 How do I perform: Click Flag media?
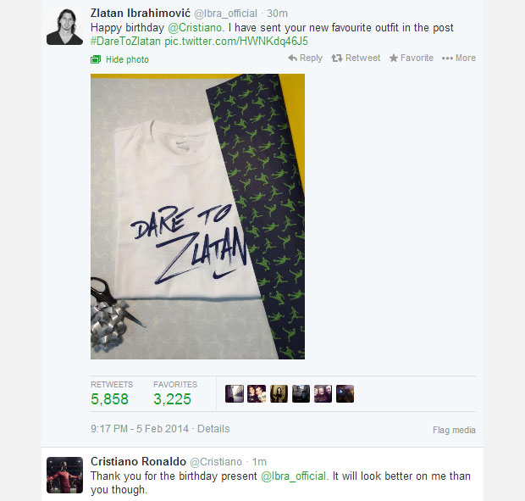pos(454,430)
